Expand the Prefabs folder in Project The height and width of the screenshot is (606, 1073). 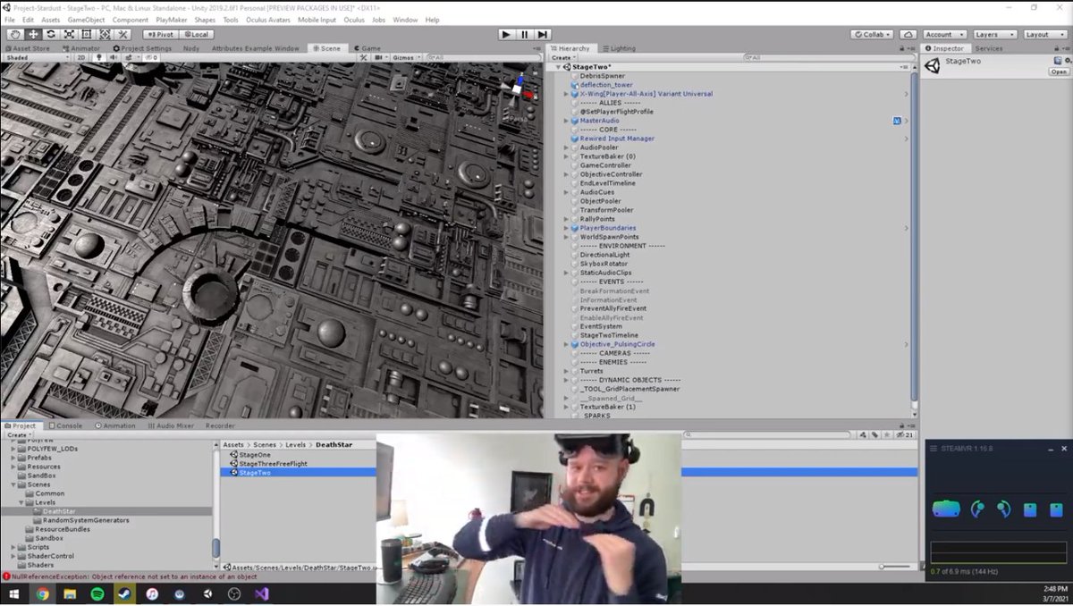(13, 458)
